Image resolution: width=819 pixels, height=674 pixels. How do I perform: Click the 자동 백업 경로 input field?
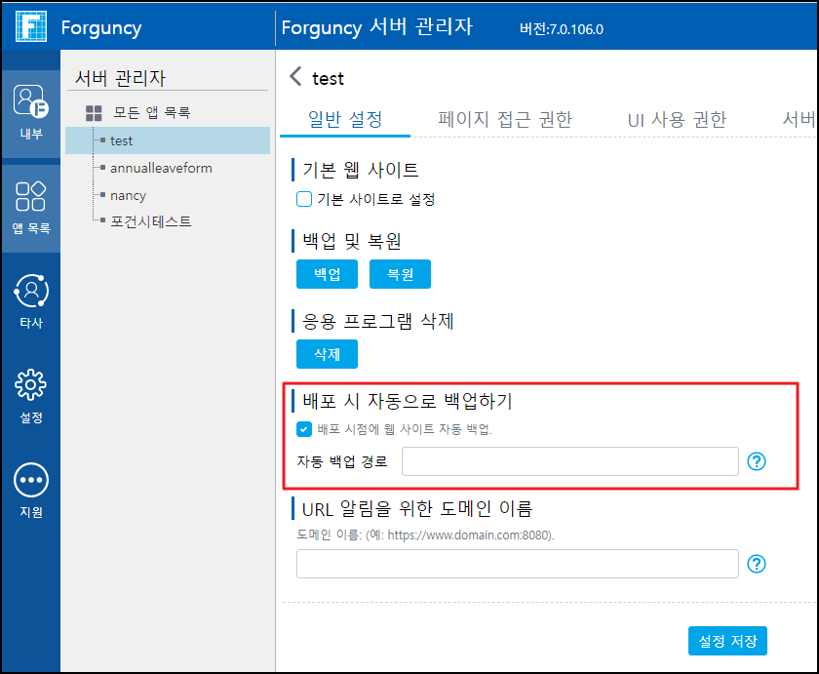click(x=569, y=461)
